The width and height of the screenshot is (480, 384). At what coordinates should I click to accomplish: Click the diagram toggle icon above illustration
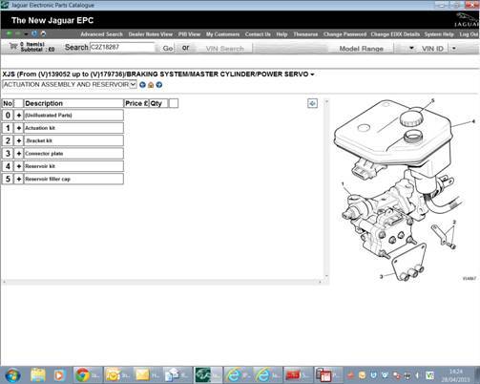coord(312,103)
